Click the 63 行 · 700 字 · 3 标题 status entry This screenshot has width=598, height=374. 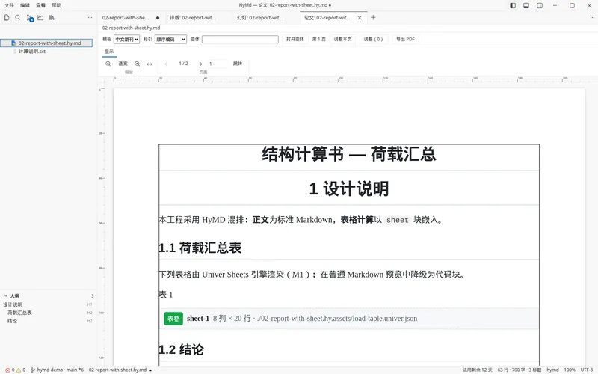(x=519, y=370)
